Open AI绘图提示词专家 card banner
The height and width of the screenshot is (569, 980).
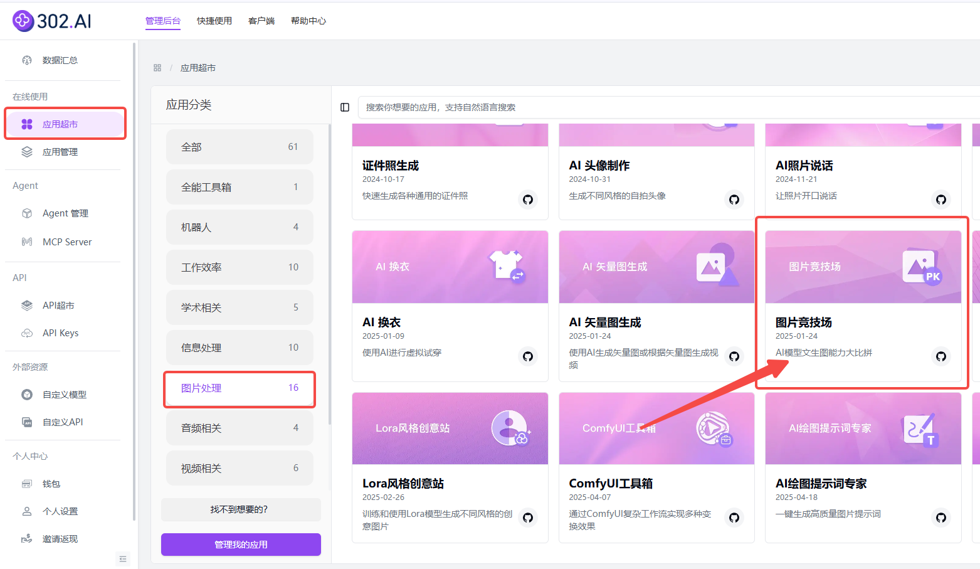tap(863, 428)
